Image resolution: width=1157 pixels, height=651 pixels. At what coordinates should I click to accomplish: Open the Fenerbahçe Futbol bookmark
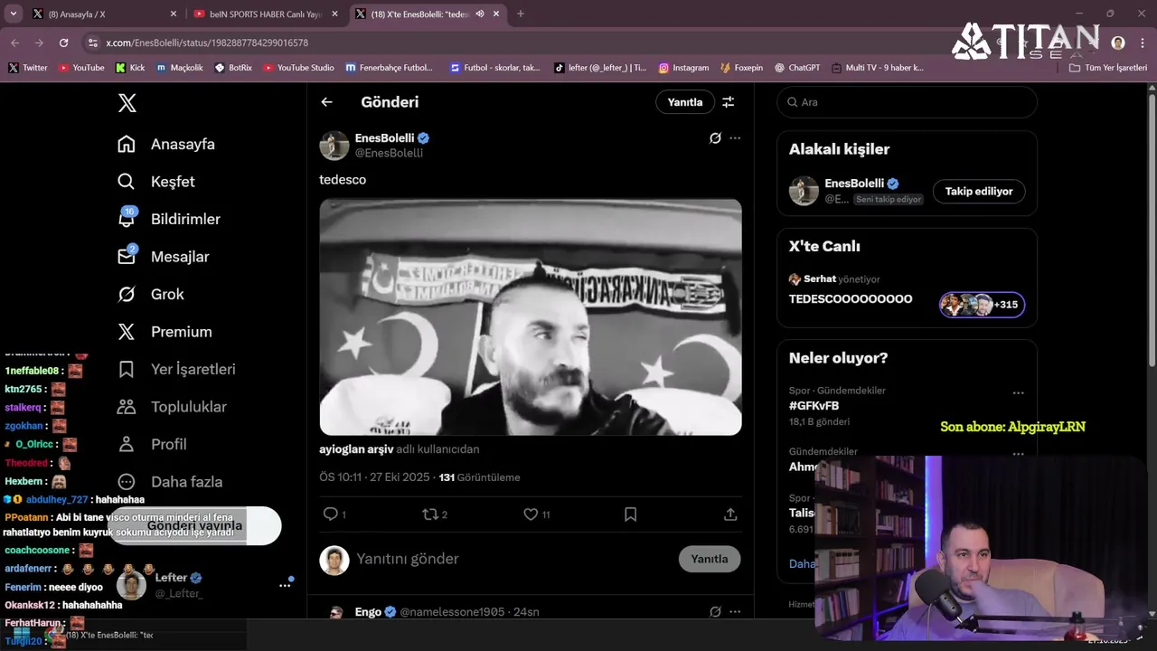(x=390, y=68)
